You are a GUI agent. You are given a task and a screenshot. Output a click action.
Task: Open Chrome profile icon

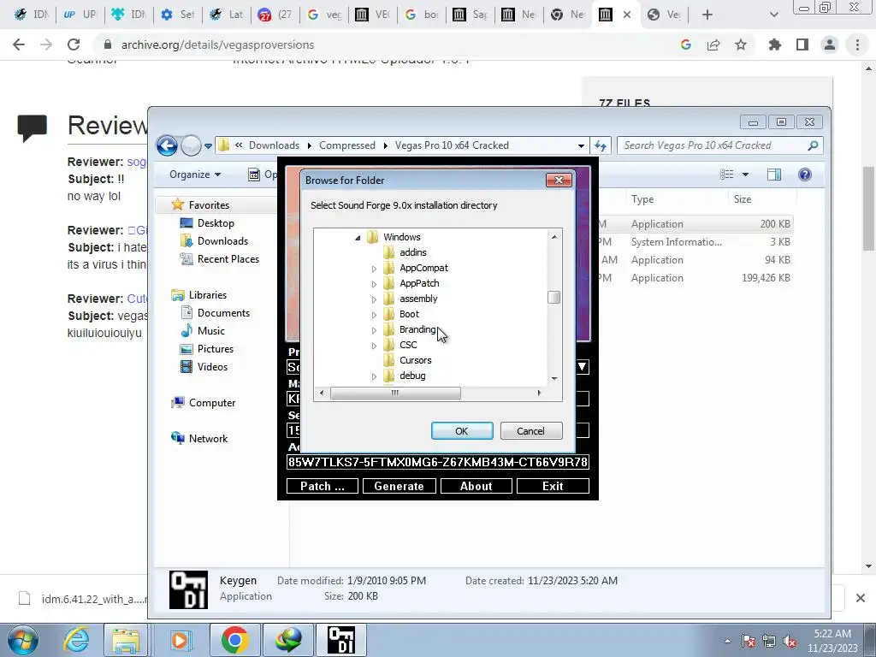pyautogui.click(x=830, y=44)
